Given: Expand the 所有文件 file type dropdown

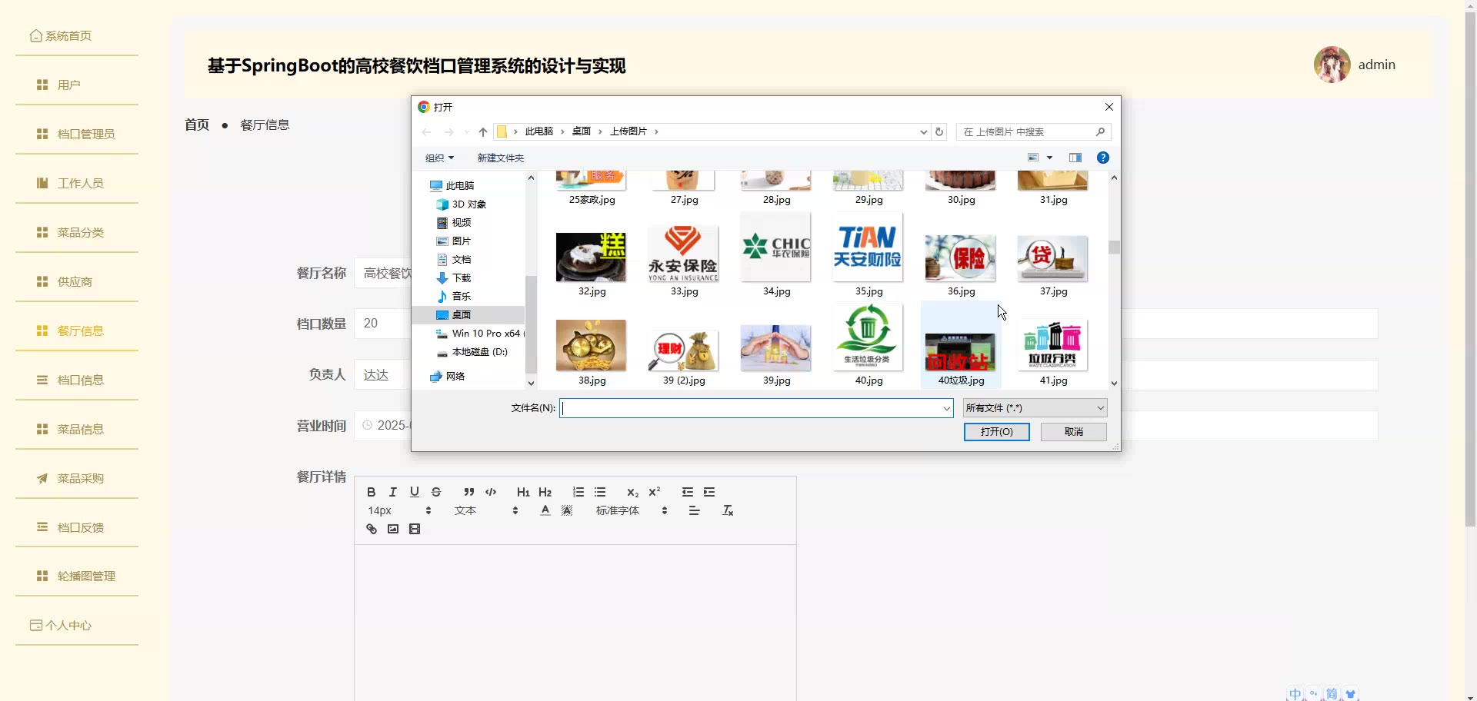Looking at the screenshot, I should pyautogui.click(x=1035, y=408).
